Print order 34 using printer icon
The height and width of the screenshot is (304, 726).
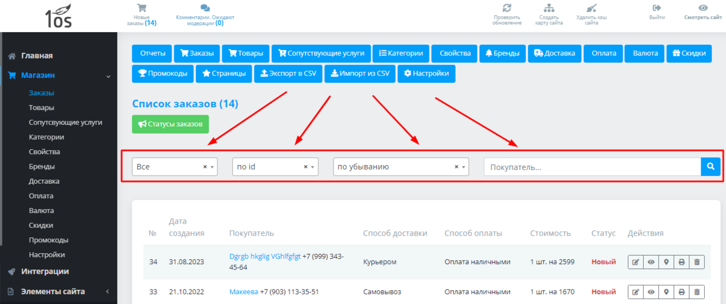[681, 262]
